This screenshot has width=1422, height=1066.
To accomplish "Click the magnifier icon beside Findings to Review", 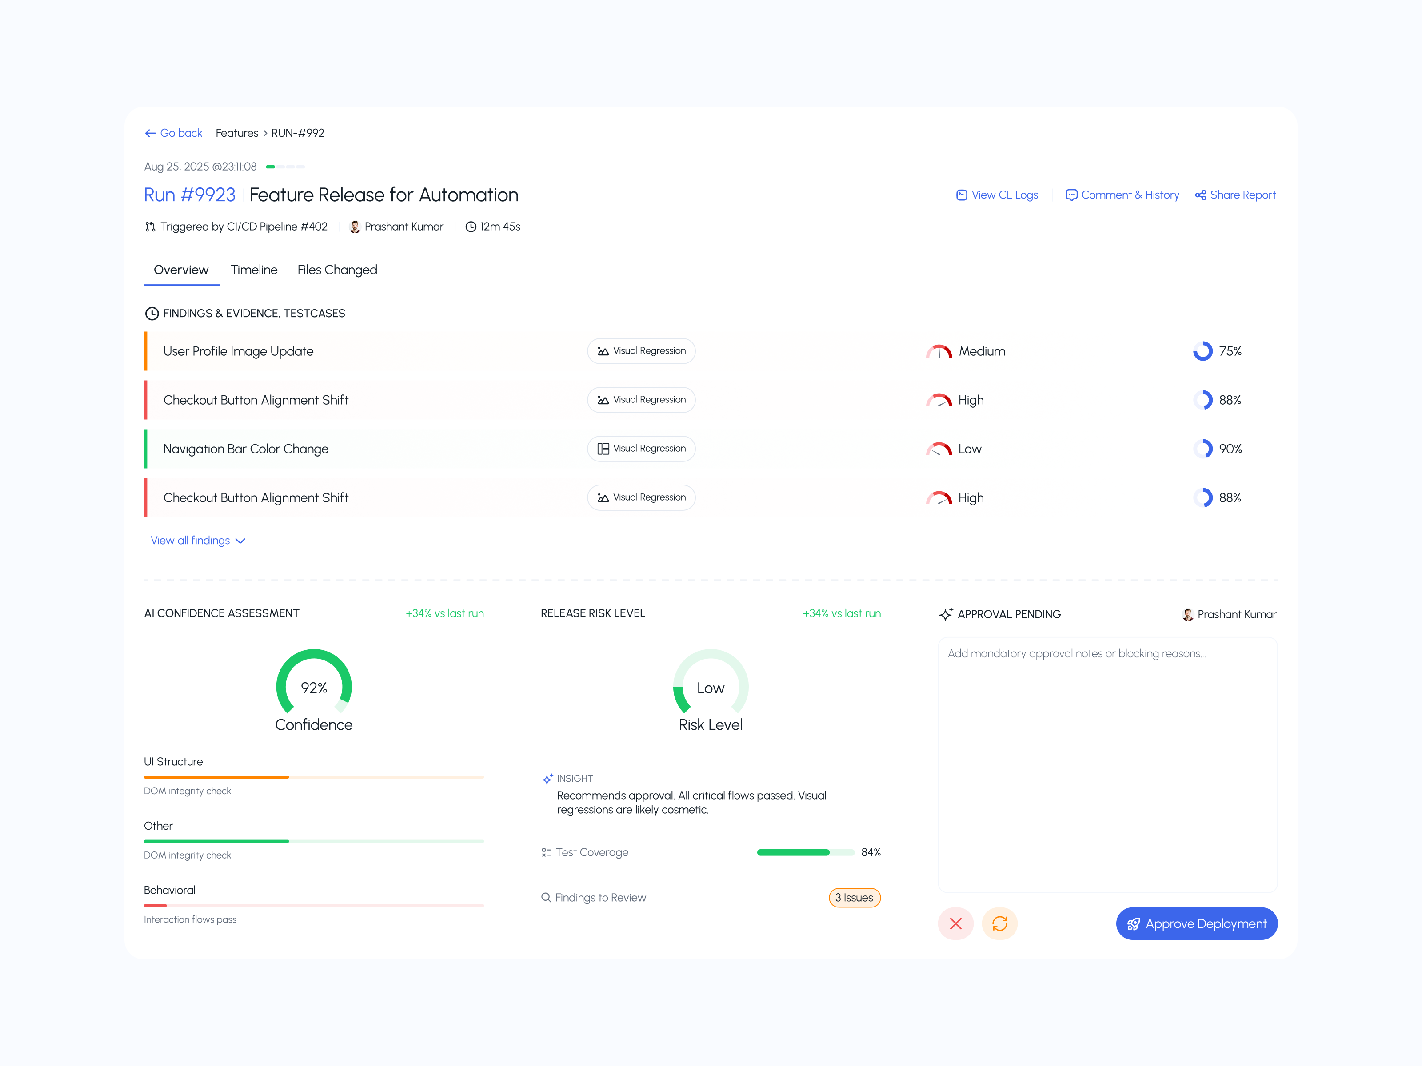I will [546, 897].
